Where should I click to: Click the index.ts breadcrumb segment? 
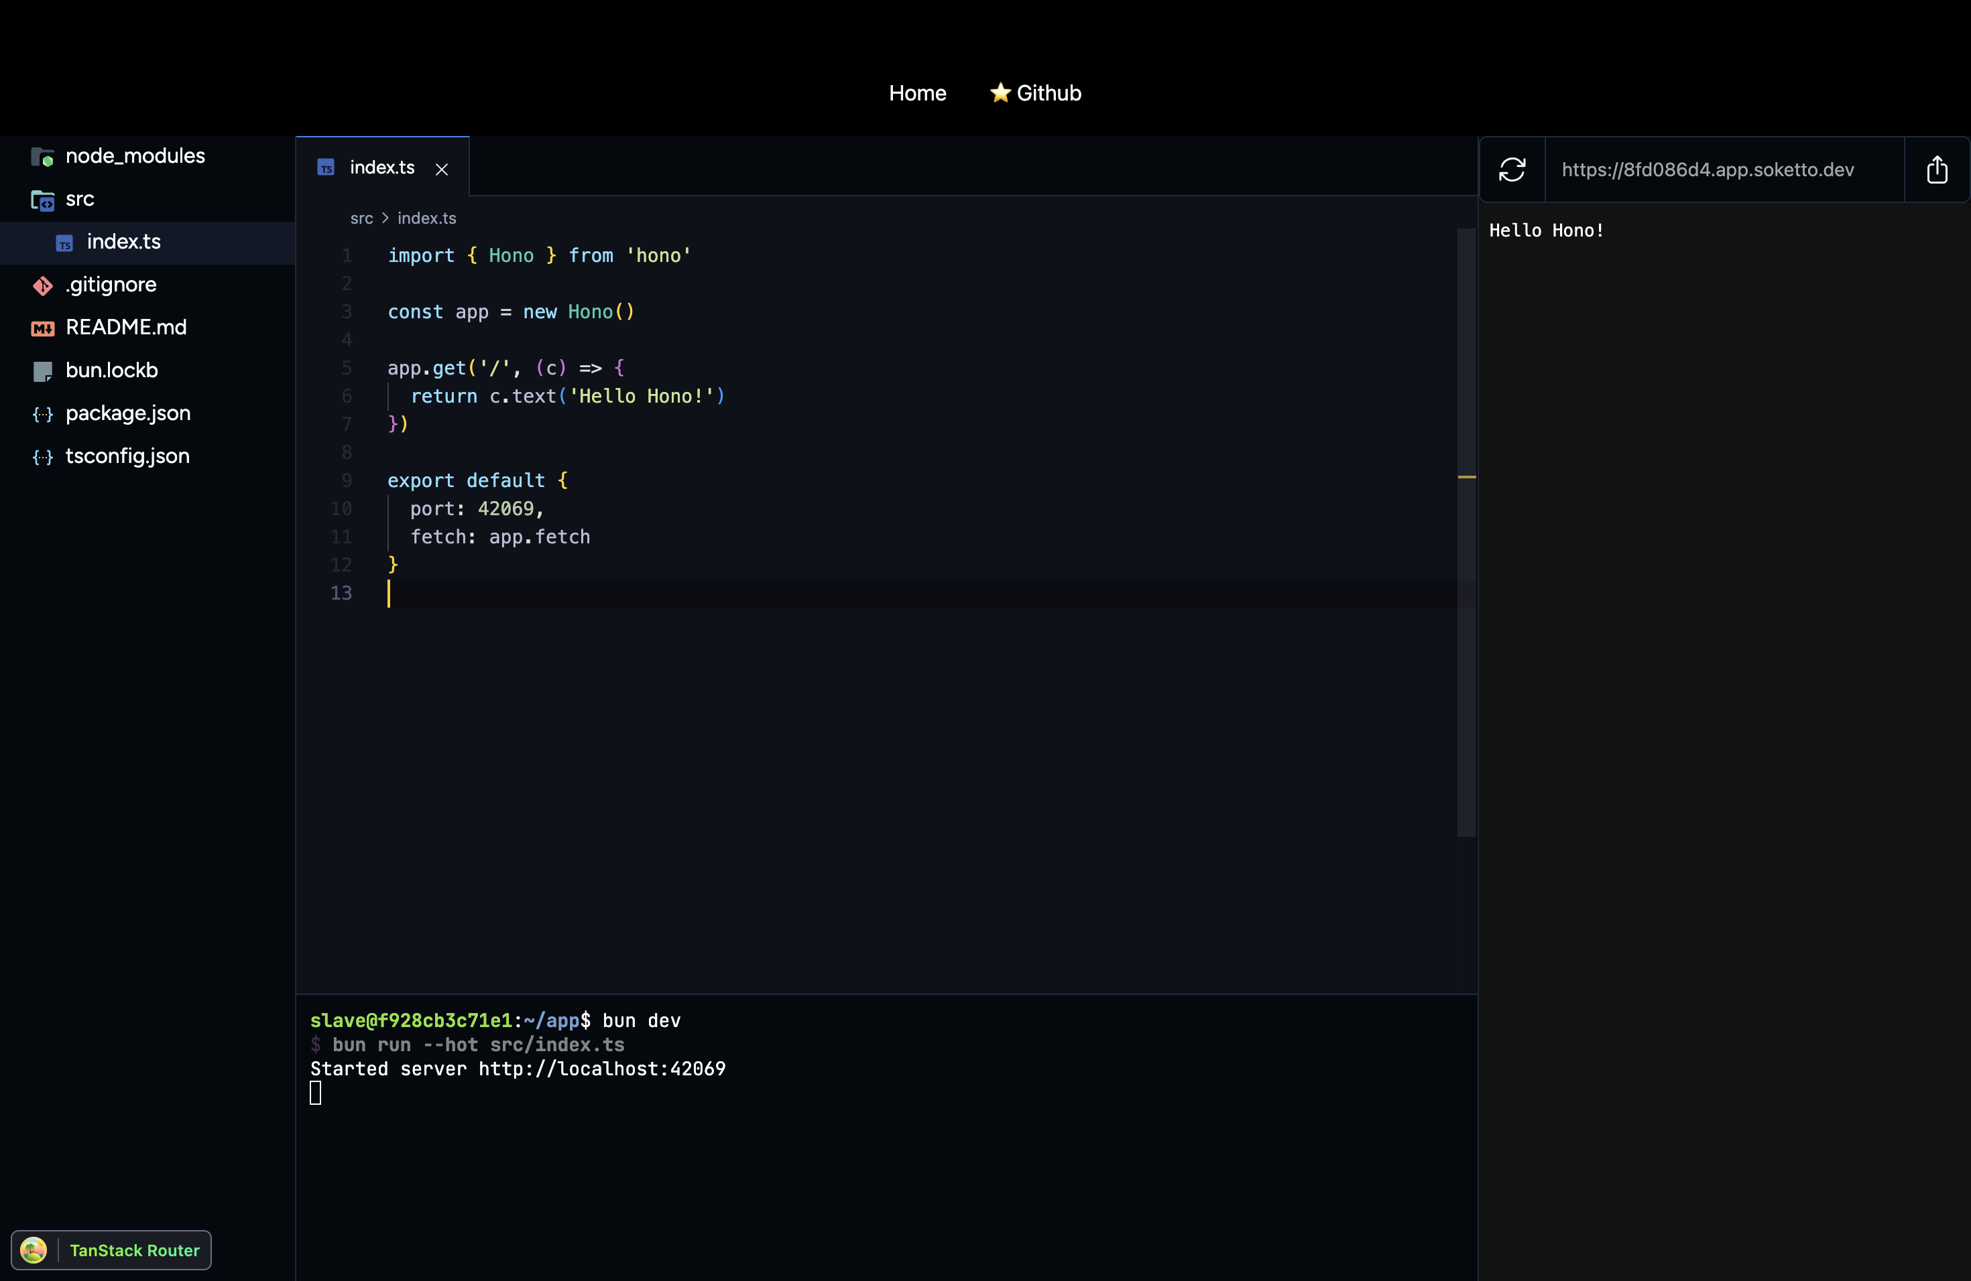(426, 218)
